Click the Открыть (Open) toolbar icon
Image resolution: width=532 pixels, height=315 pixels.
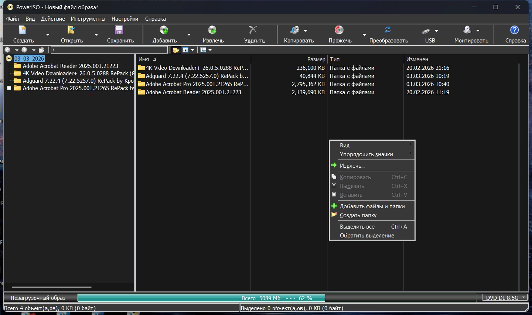(x=71, y=30)
